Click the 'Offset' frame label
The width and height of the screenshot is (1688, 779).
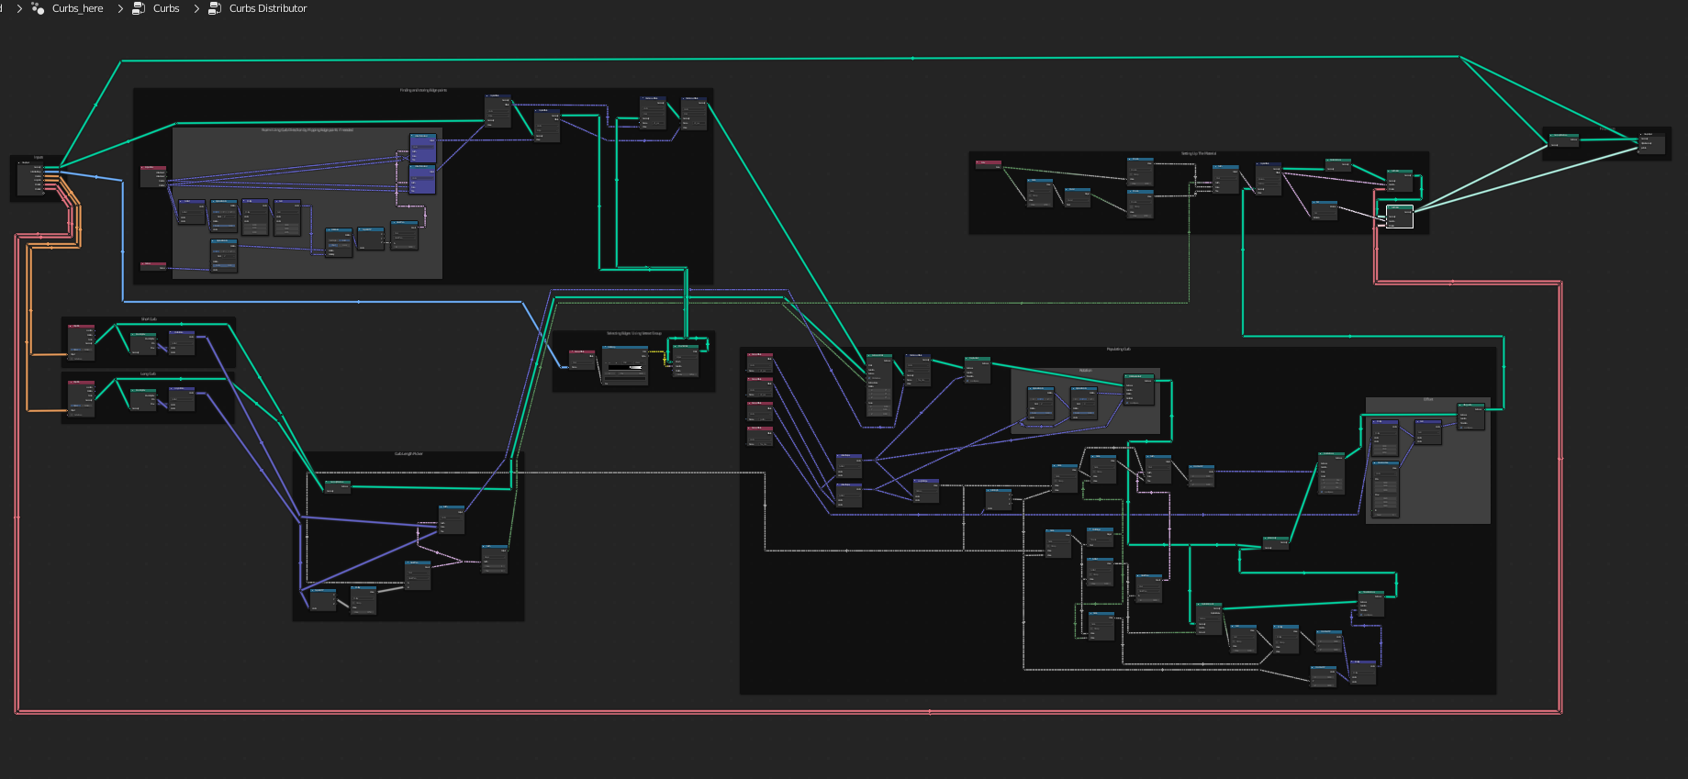(1427, 400)
